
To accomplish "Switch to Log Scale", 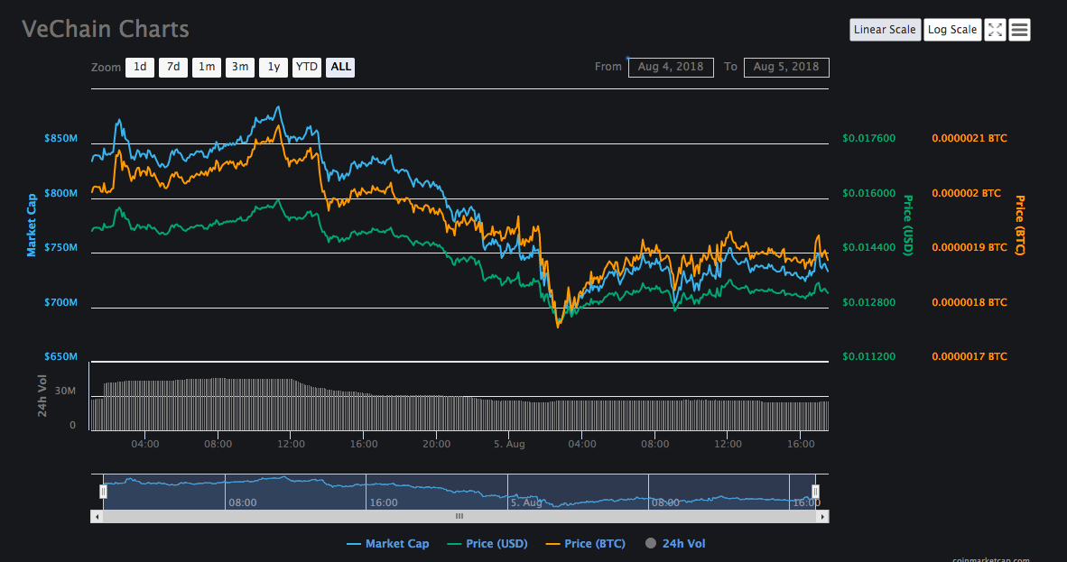I will click(952, 30).
